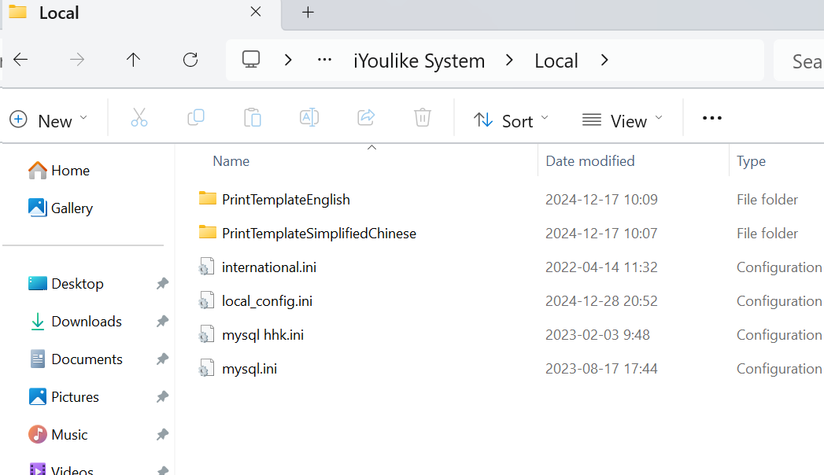Image resolution: width=824 pixels, height=475 pixels.
Task: Click the Copy icon in toolbar
Action: coord(196,119)
